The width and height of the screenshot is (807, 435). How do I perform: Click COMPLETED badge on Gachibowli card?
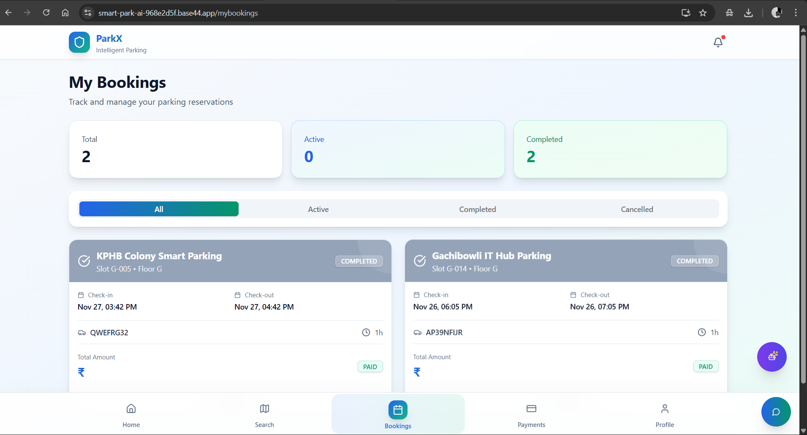tap(695, 261)
